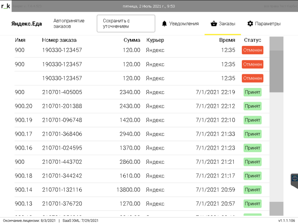Screen dimensions: 298x223
Task: Click the Имя column header
Action: pos(20,40)
